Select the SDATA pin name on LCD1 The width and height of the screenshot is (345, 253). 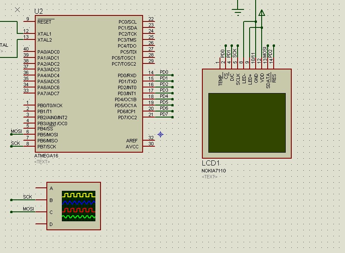[x=268, y=81]
